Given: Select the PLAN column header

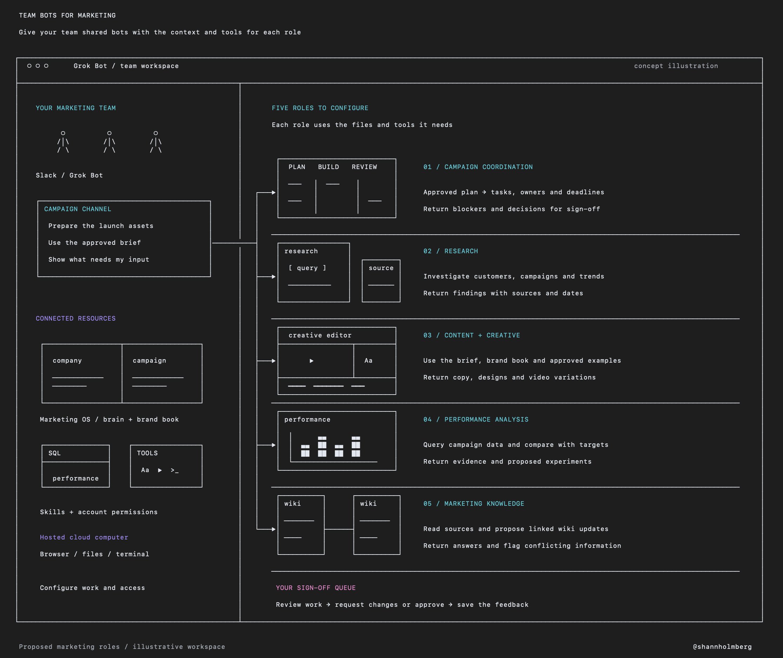Looking at the screenshot, I should pyautogui.click(x=297, y=167).
